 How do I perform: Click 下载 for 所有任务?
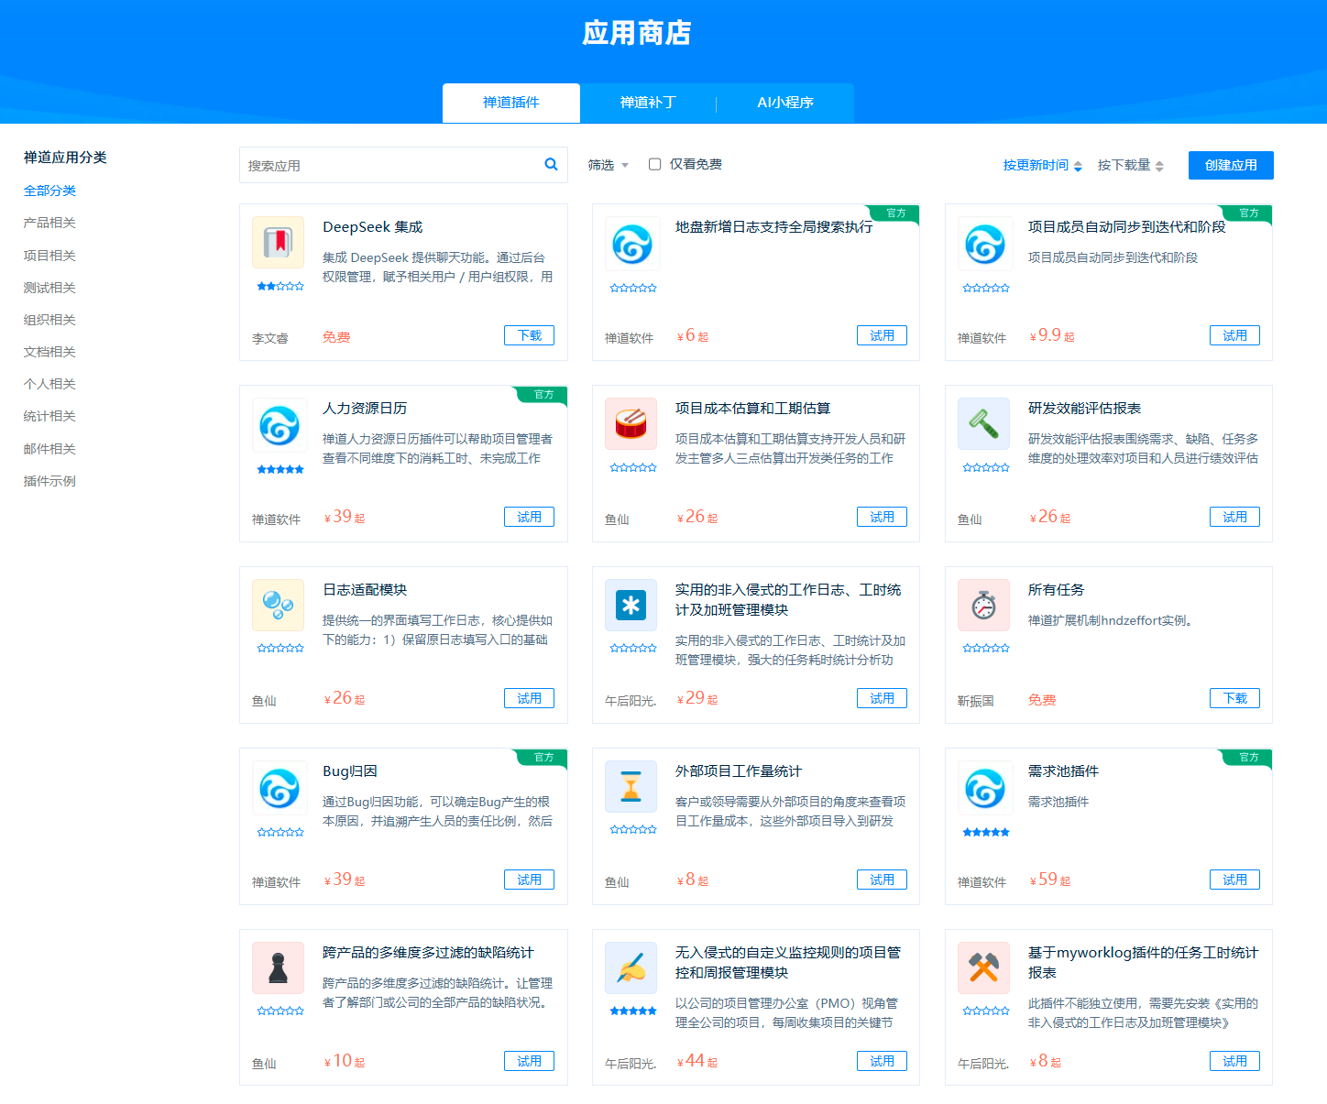1234,698
